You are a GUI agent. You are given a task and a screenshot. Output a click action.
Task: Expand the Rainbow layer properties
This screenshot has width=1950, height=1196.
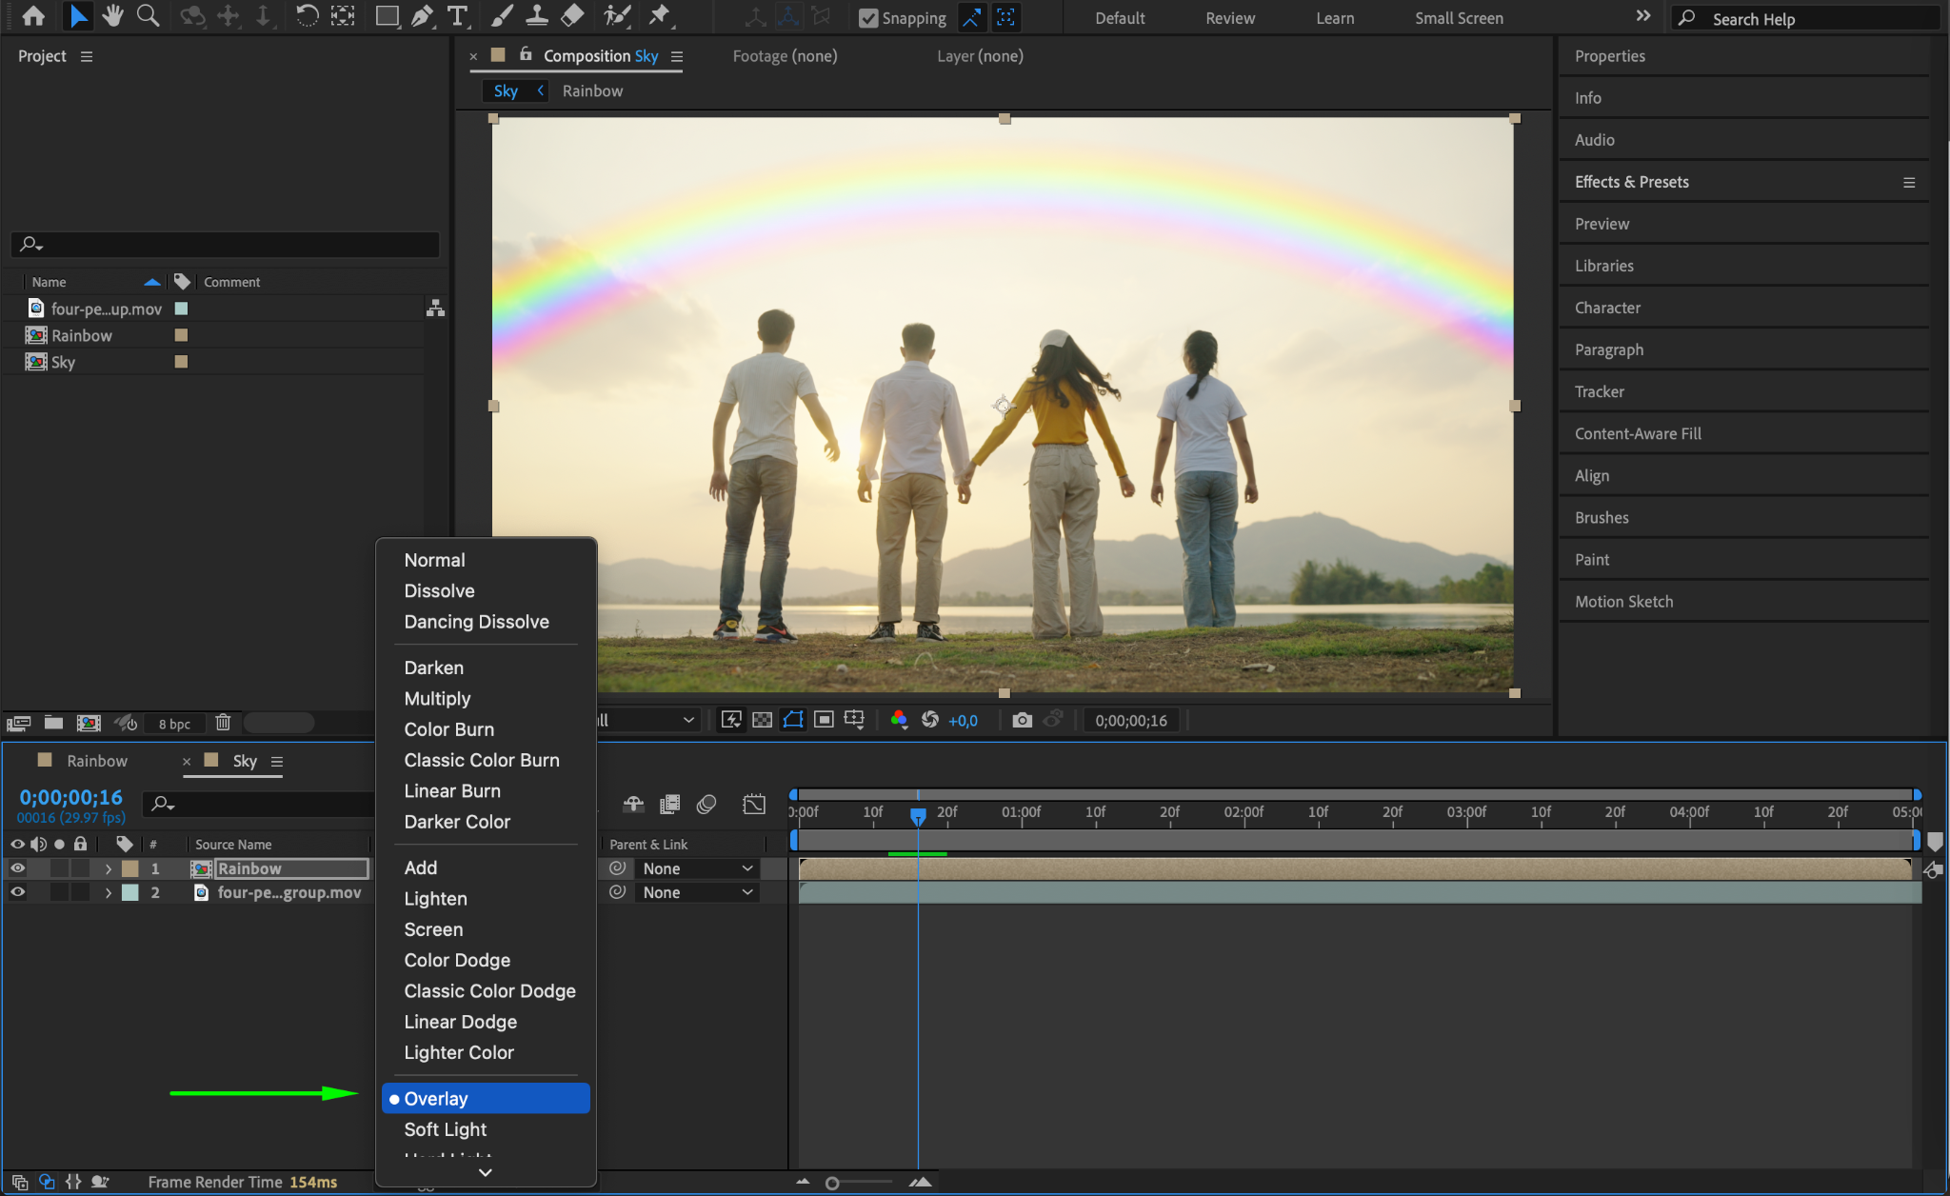pyautogui.click(x=109, y=868)
